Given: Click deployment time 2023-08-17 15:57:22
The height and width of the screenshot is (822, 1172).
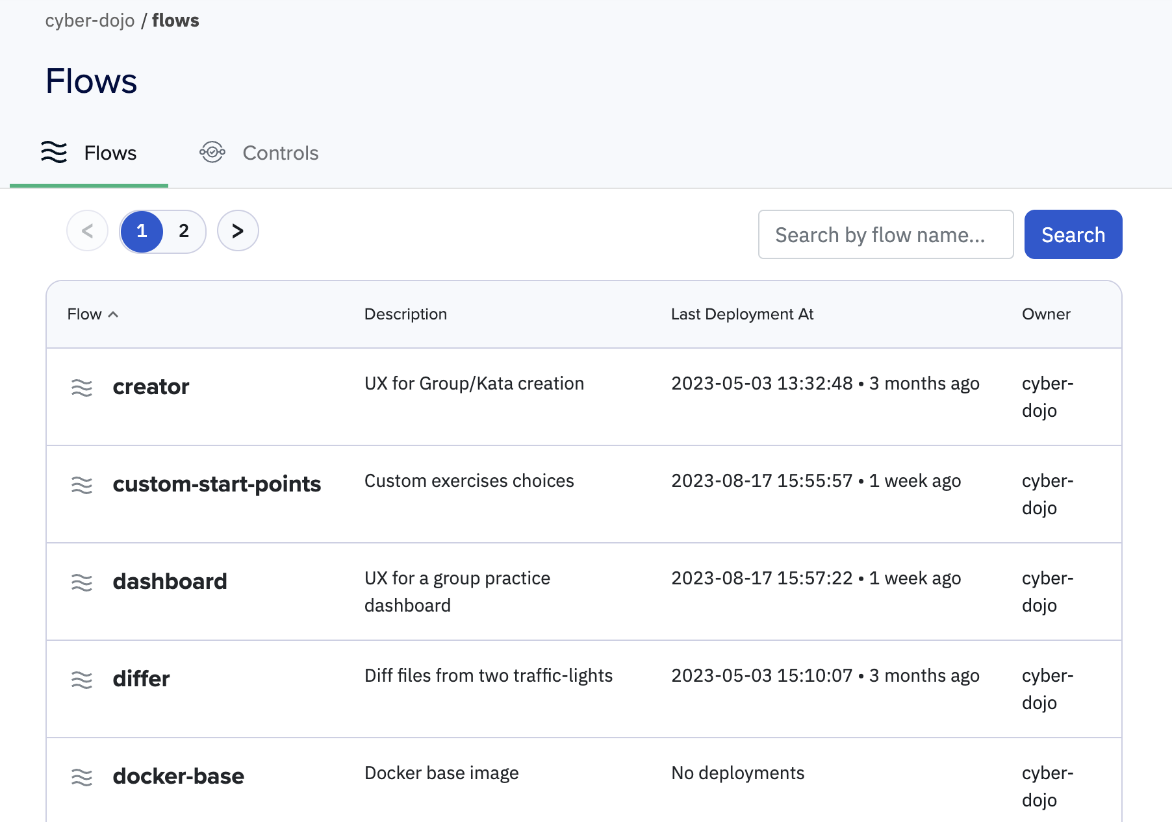Looking at the screenshot, I should [x=762, y=579].
